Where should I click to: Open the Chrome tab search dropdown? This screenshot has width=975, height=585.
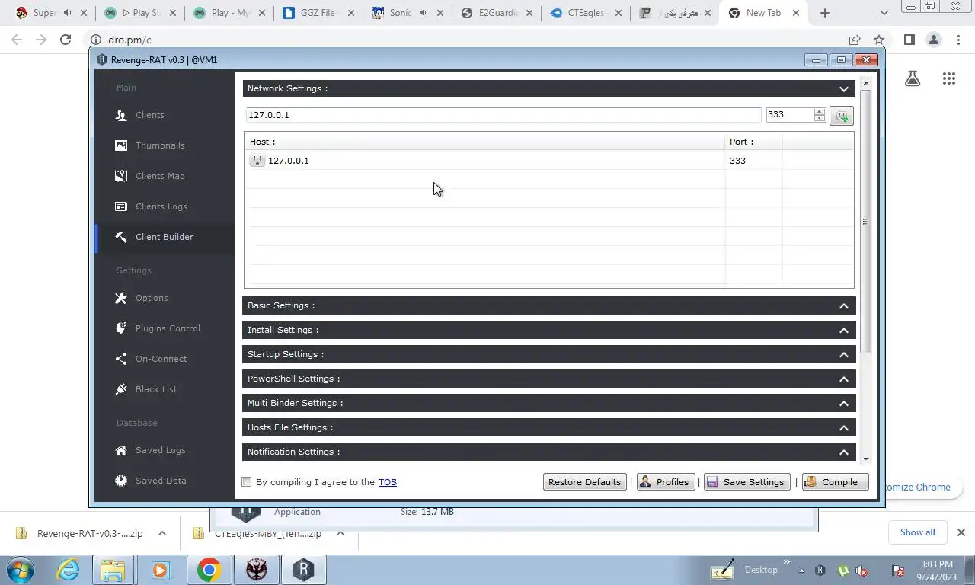884,13
